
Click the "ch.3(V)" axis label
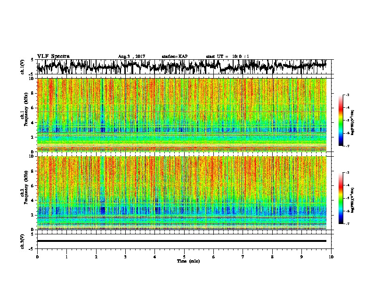[23, 241]
